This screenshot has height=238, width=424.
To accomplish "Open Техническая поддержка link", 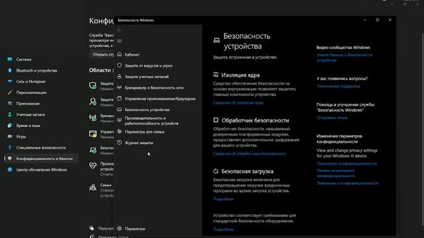I will (339, 87).
